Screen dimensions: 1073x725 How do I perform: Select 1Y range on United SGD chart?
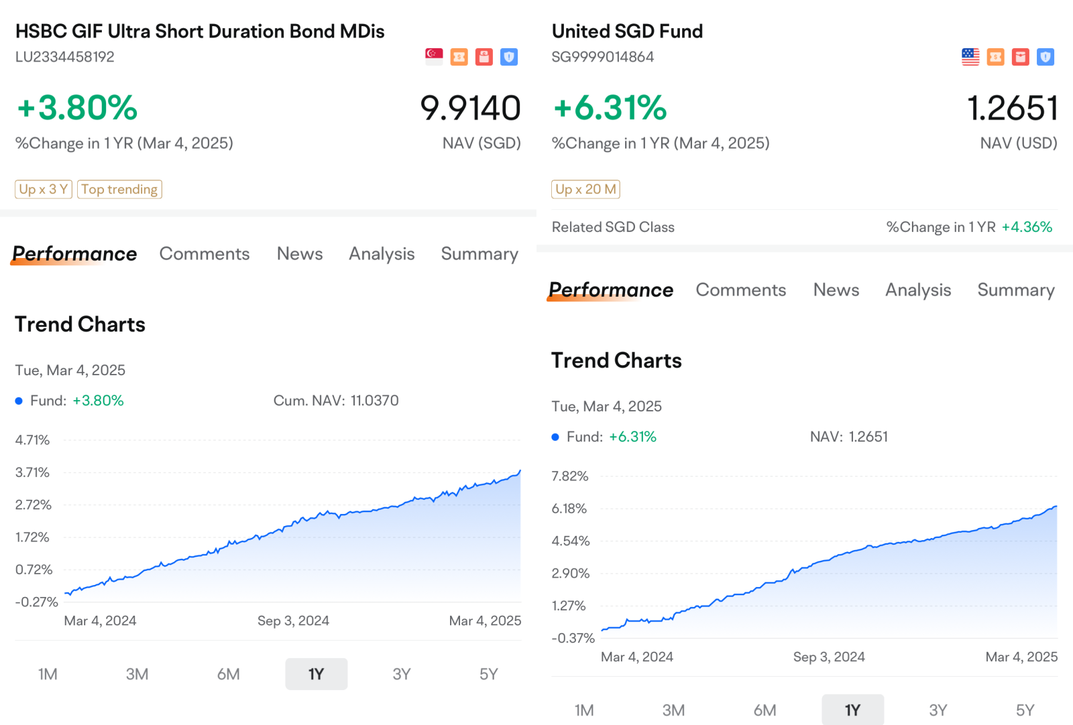pos(853,710)
